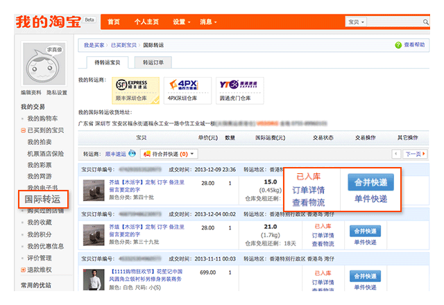444x305 pixels.
Task: Select the SF Express 顺丰深圳仓库 carrier
Action: pyautogui.click(x=135, y=90)
